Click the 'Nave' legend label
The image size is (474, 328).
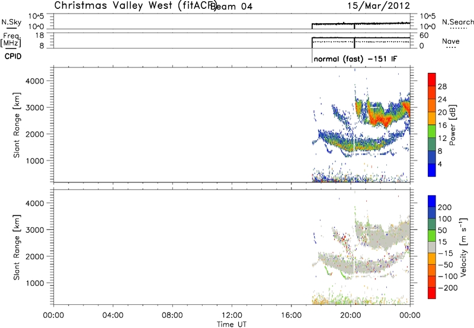[x=451, y=41]
